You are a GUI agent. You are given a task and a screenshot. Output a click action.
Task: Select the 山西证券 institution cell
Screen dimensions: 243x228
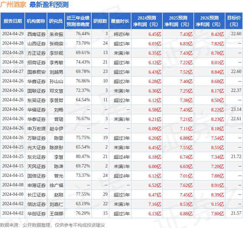pyautogui.click(x=37, y=44)
